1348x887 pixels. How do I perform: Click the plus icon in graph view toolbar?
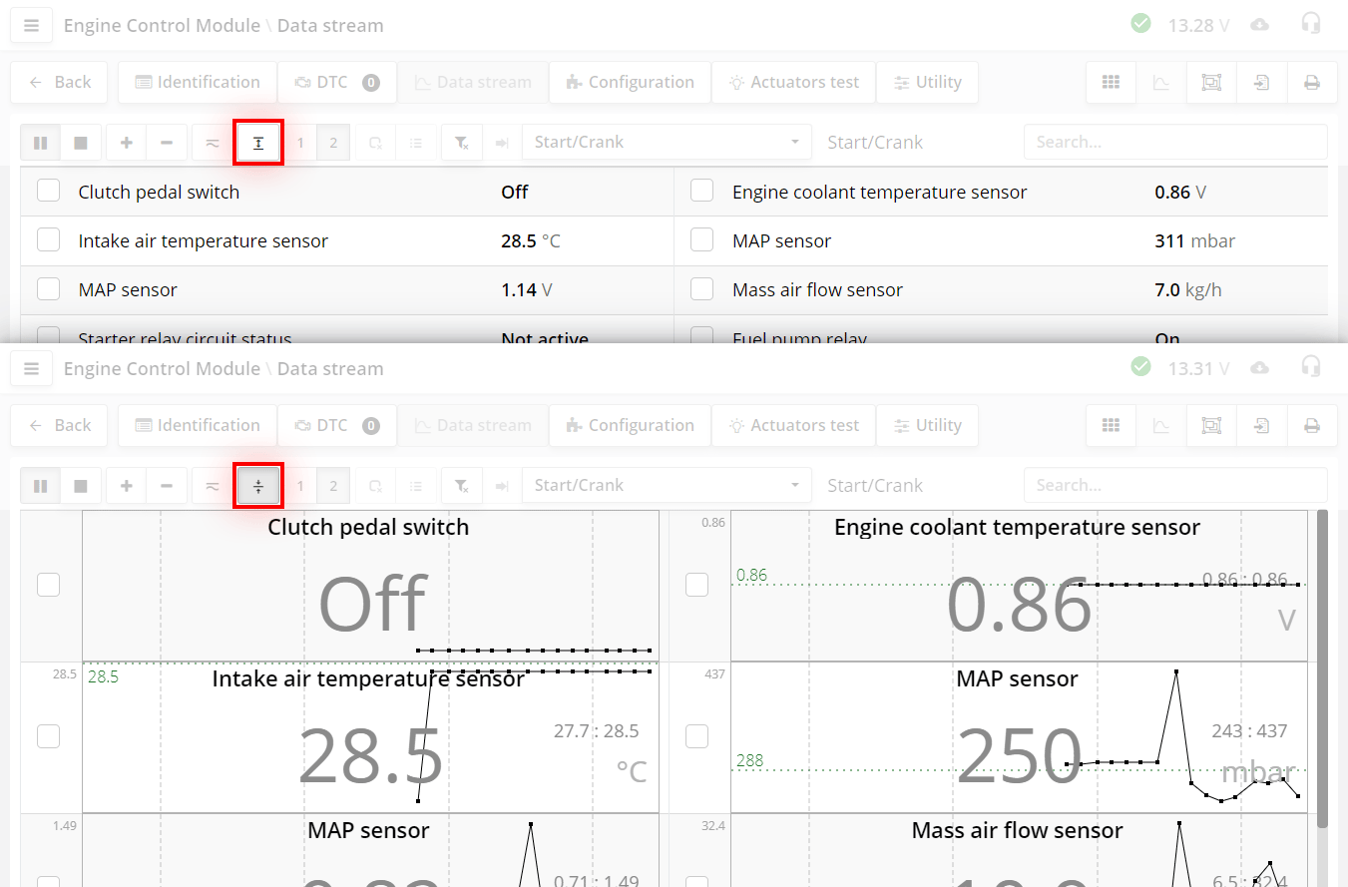pos(126,486)
